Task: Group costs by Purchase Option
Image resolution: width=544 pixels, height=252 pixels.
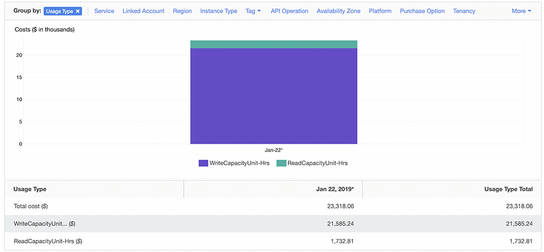Action: click(x=422, y=11)
